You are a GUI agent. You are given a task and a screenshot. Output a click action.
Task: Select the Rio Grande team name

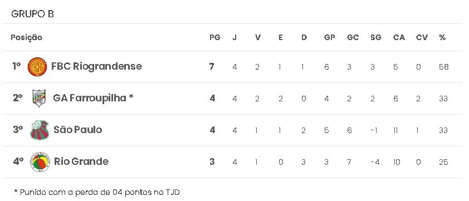click(81, 161)
